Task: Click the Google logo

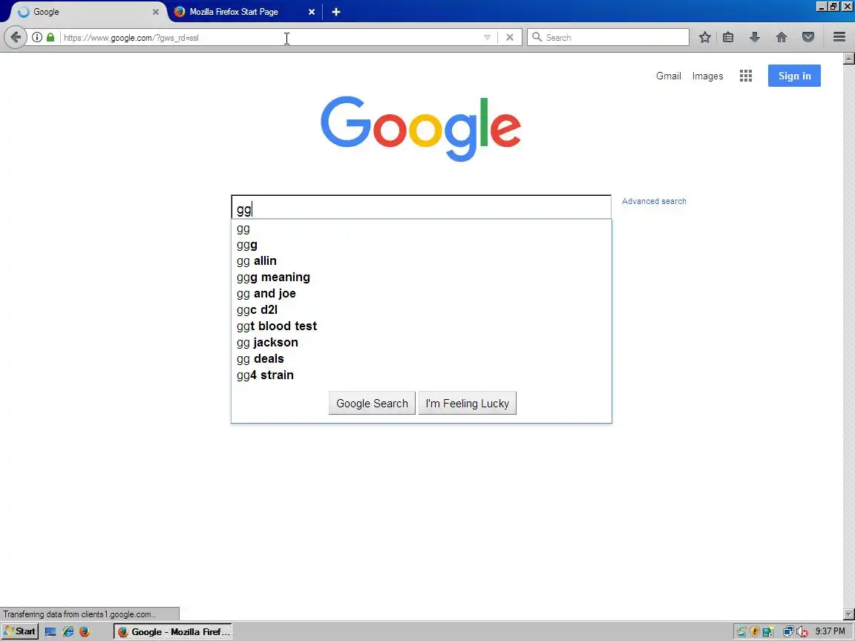Action: pyautogui.click(x=420, y=128)
